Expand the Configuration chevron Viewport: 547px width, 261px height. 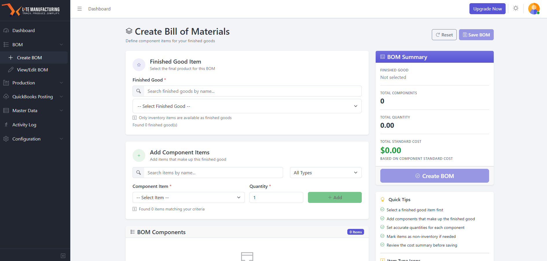click(x=61, y=139)
